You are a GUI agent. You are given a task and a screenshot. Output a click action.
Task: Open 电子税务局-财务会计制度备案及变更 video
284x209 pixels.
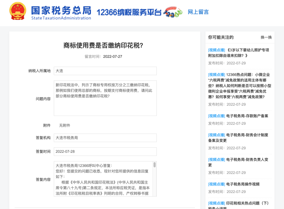pos(240,138)
